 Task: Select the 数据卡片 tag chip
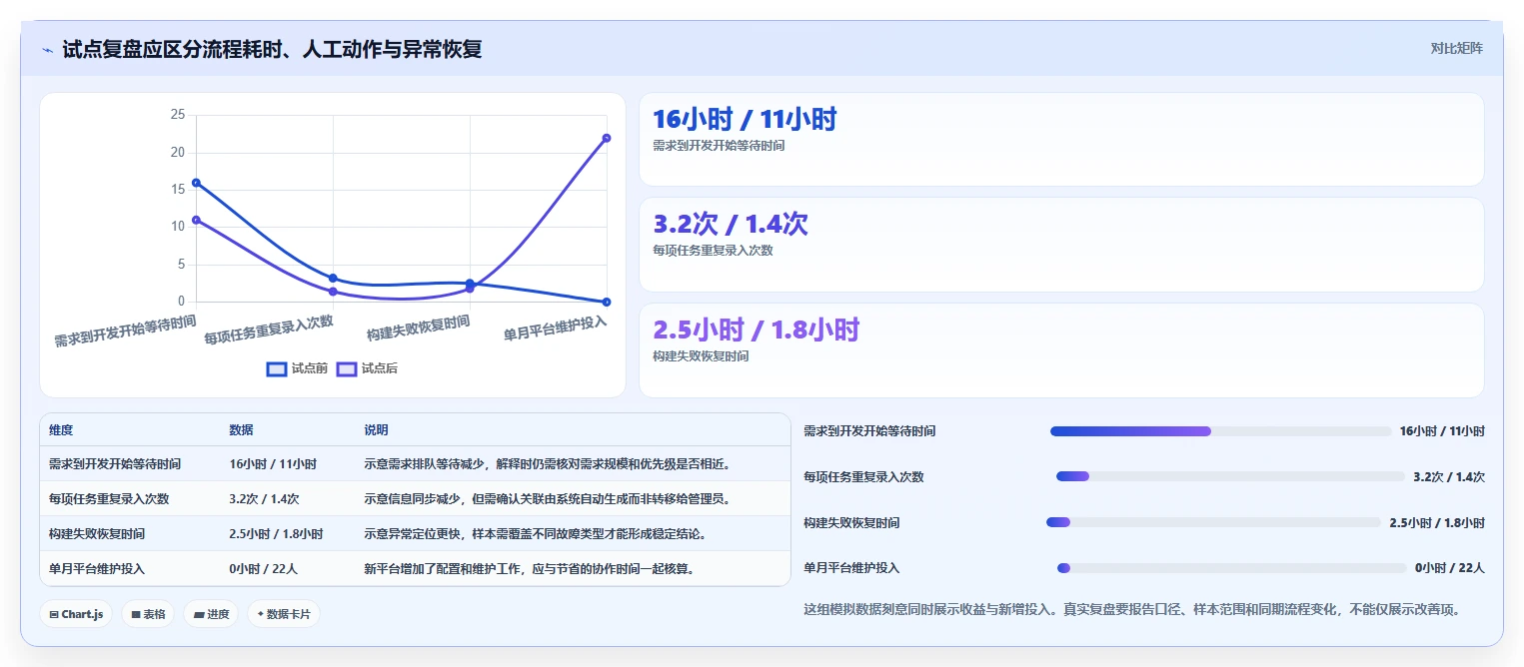tap(283, 614)
